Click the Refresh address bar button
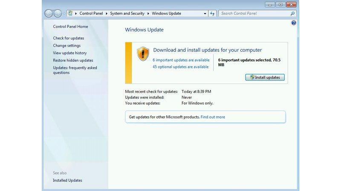The width and height of the screenshot is (341, 191). coord(212,14)
